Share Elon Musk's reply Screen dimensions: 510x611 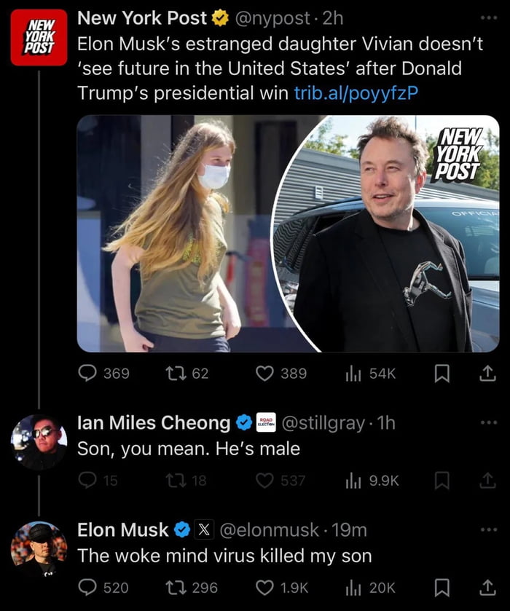click(x=487, y=587)
